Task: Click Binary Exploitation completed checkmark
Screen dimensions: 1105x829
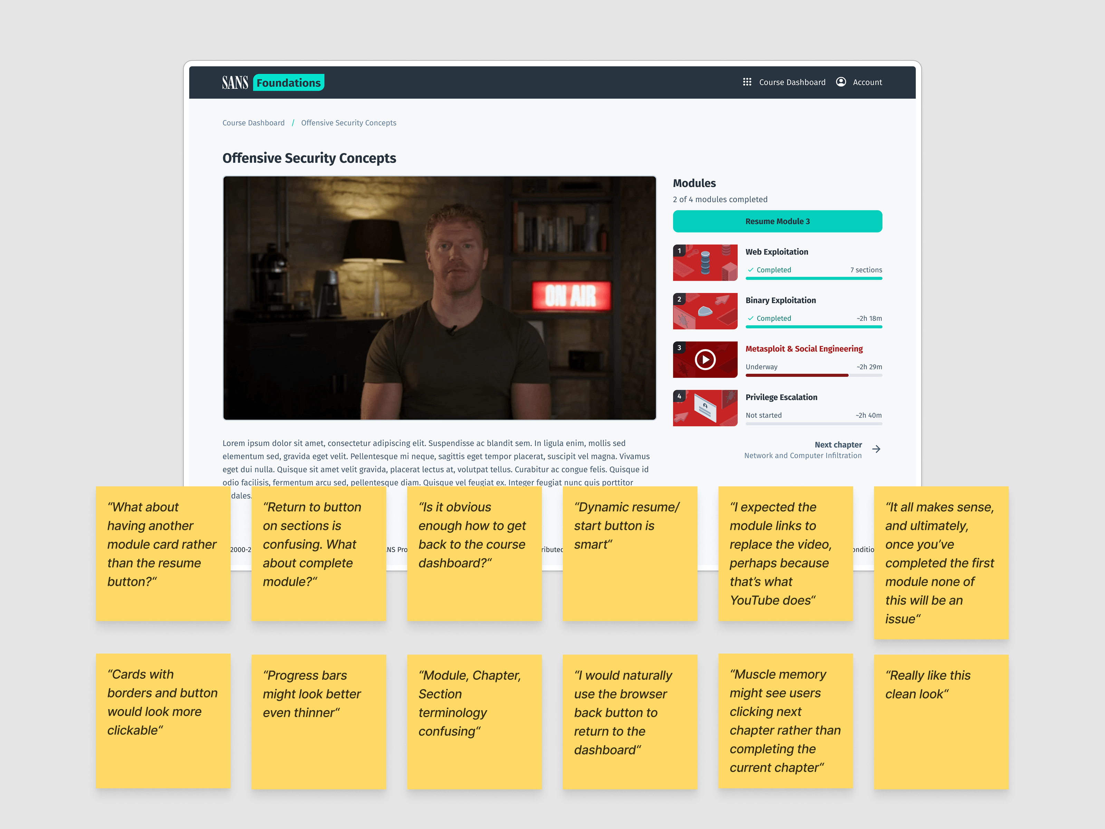Action: [x=750, y=318]
